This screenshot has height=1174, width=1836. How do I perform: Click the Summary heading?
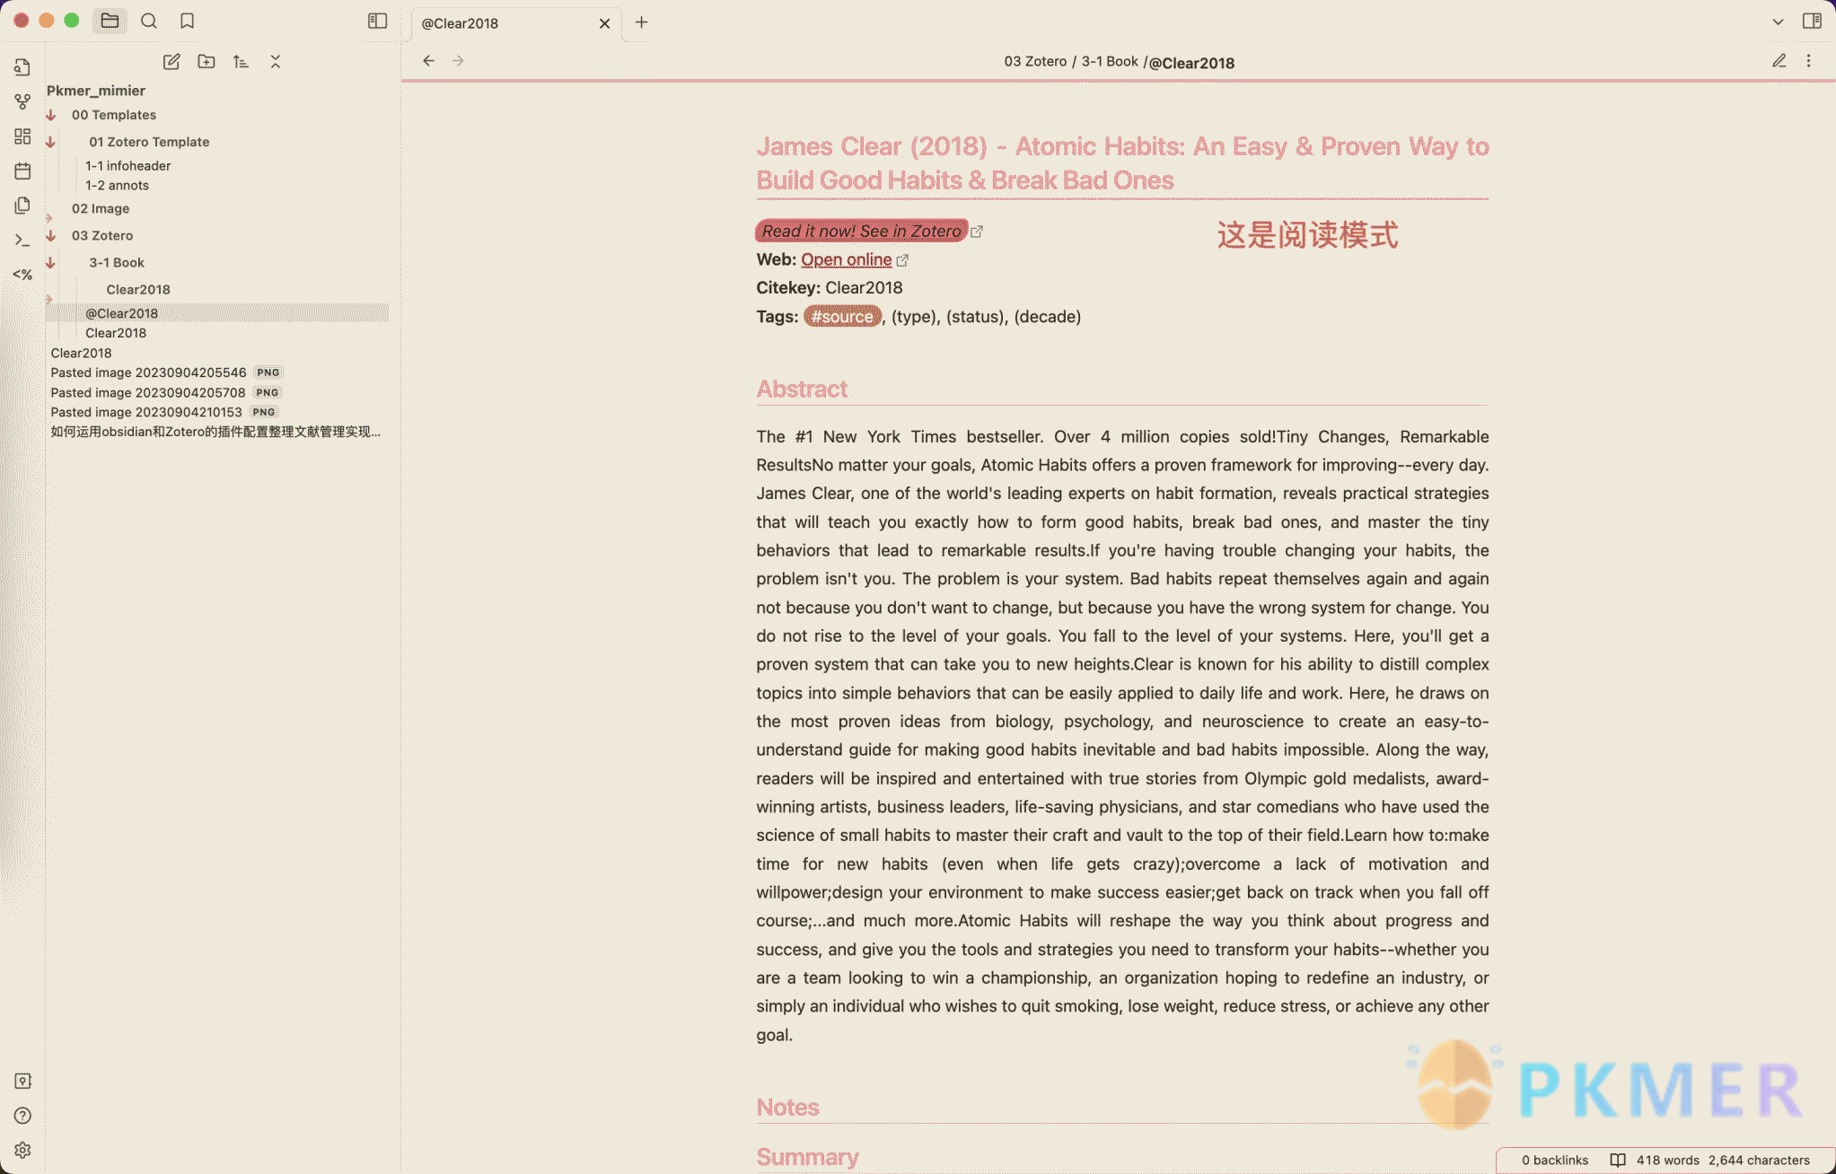click(x=807, y=1157)
